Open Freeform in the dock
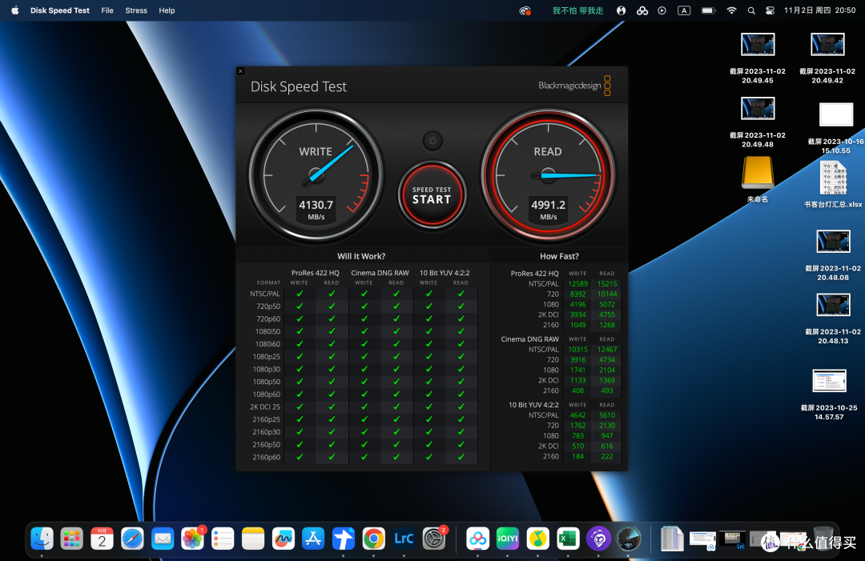This screenshot has width=865, height=561. click(x=283, y=539)
